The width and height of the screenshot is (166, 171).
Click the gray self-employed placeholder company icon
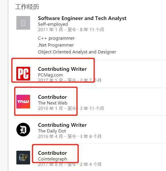coord(23,23)
